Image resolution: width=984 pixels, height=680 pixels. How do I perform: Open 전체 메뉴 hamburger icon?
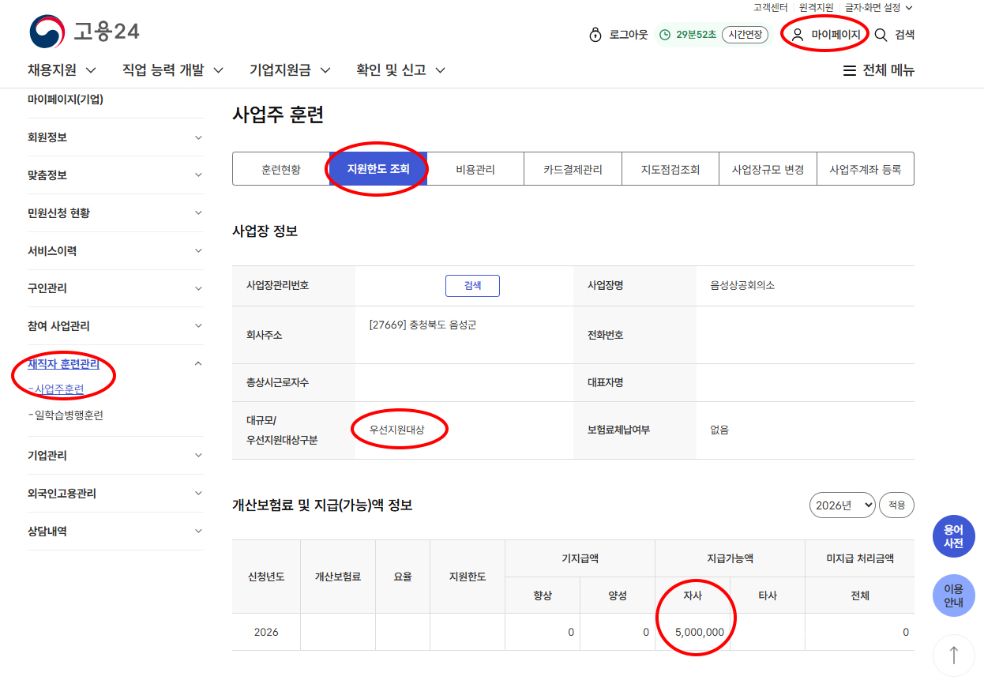850,70
